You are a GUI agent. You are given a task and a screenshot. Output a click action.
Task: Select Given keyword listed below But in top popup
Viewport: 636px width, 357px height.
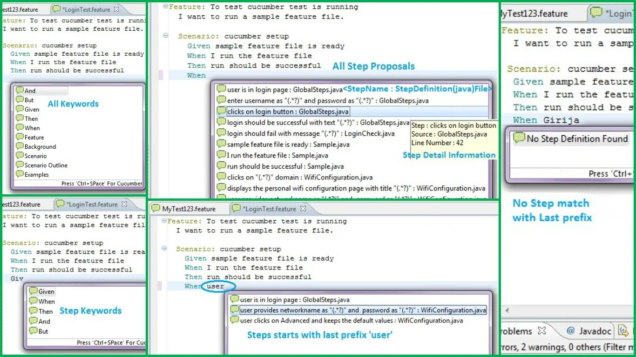[x=32, y=109]
